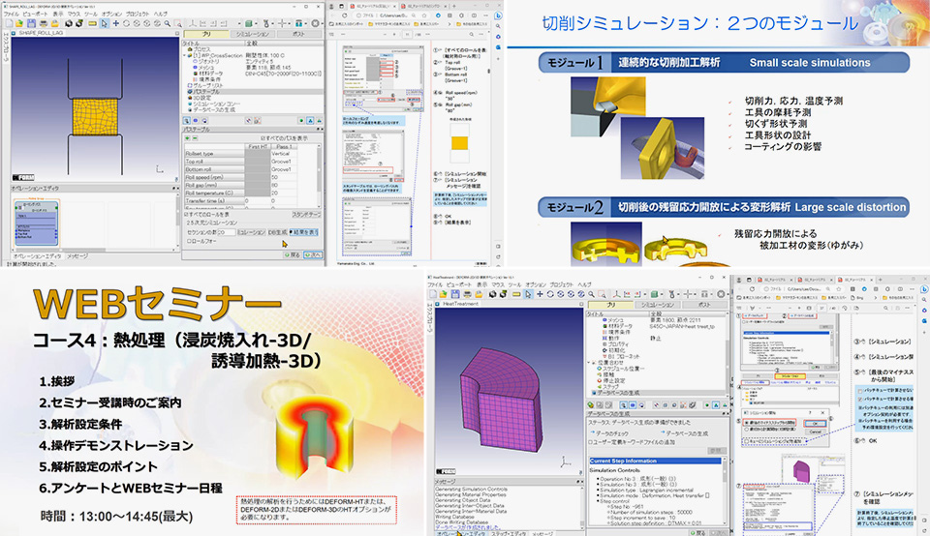Open dropdown arrow beside green box in HeatTreatment toolbar
930x536 pixels.
[x=662, y=294]
